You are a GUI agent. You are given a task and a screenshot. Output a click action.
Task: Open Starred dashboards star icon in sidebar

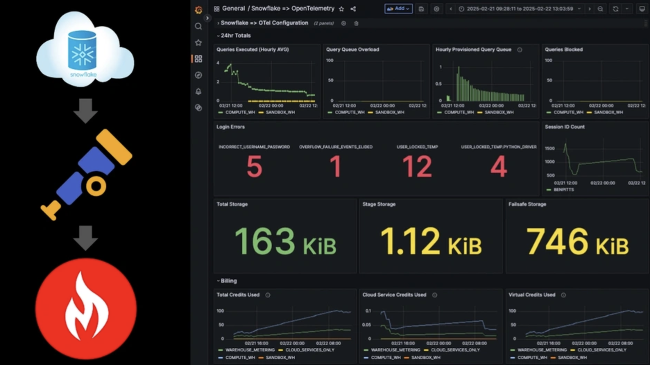click(198, 43)
